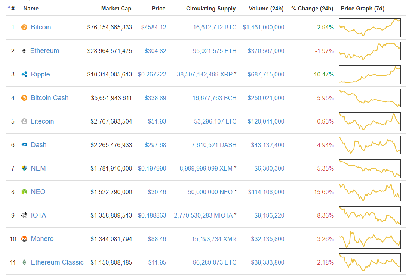Click the IOTA logo icon

point(24,215)
